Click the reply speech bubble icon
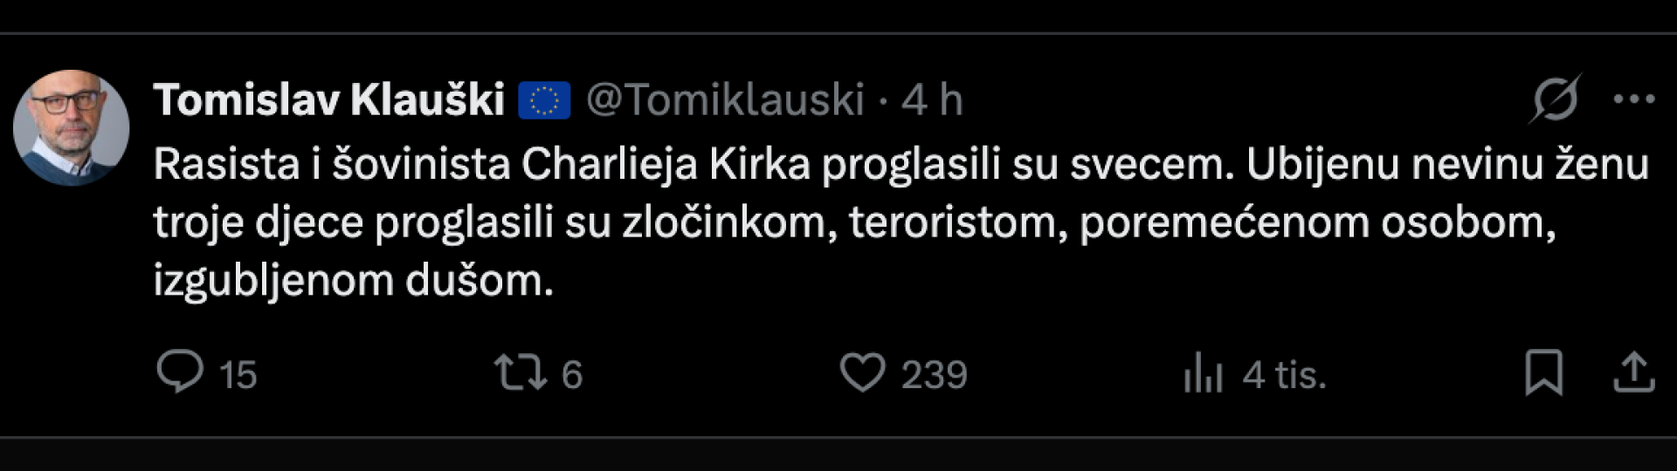 point(180,372)
